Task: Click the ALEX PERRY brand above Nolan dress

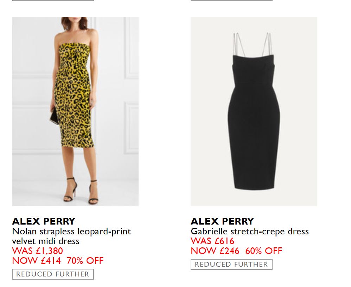Action: 44,221
